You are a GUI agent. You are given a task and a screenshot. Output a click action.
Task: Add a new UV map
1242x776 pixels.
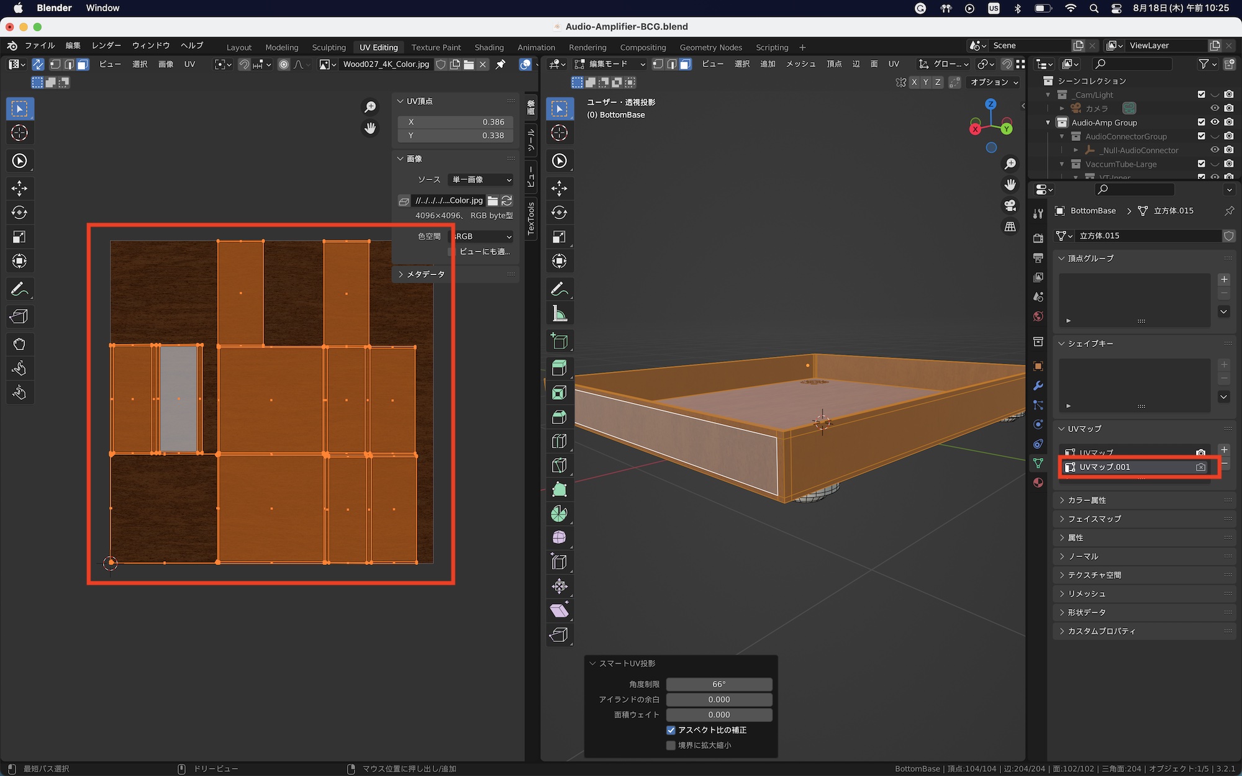1224,449
